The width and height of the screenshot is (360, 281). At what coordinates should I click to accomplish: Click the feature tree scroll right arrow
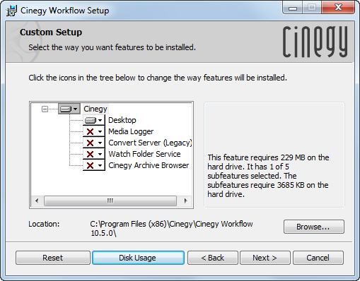(185, 201)
